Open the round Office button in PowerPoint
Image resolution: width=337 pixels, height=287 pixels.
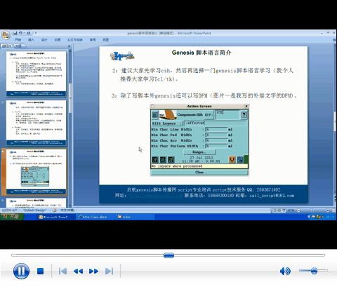(x=6, y=35)
